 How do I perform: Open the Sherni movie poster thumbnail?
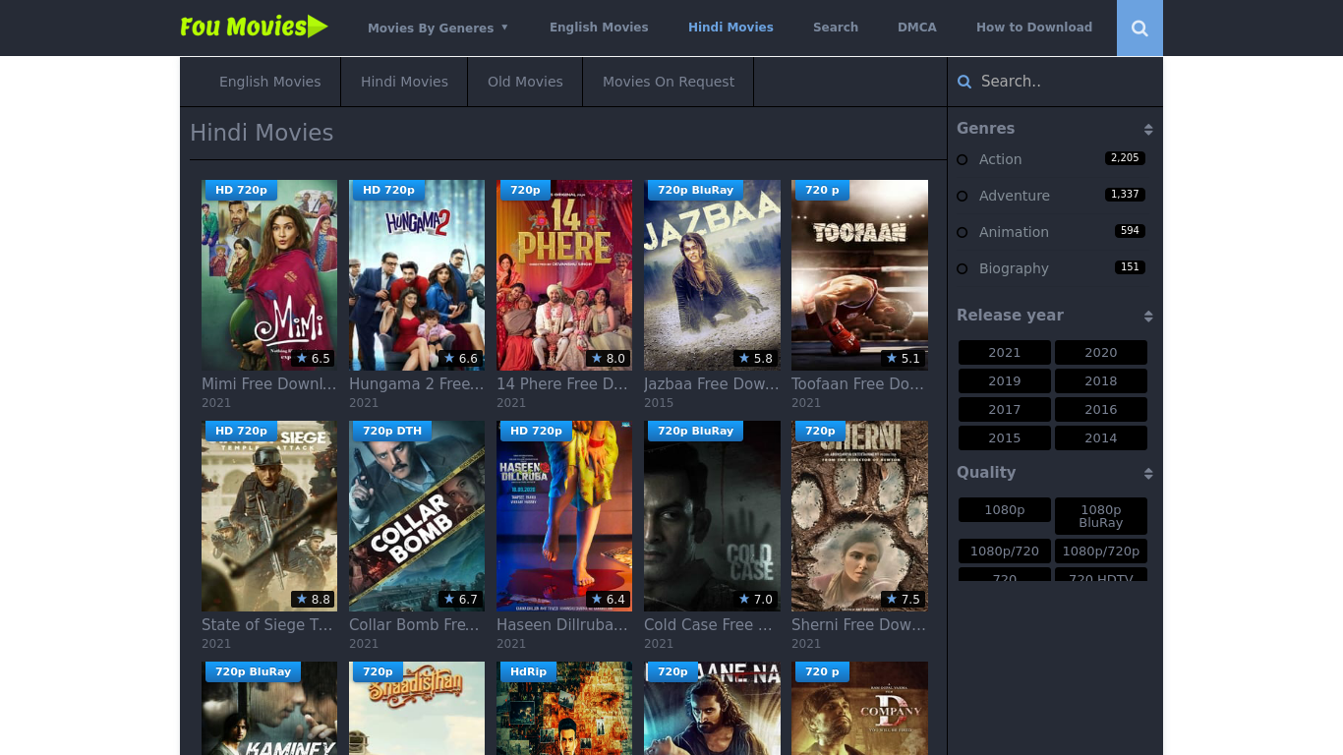859,515
